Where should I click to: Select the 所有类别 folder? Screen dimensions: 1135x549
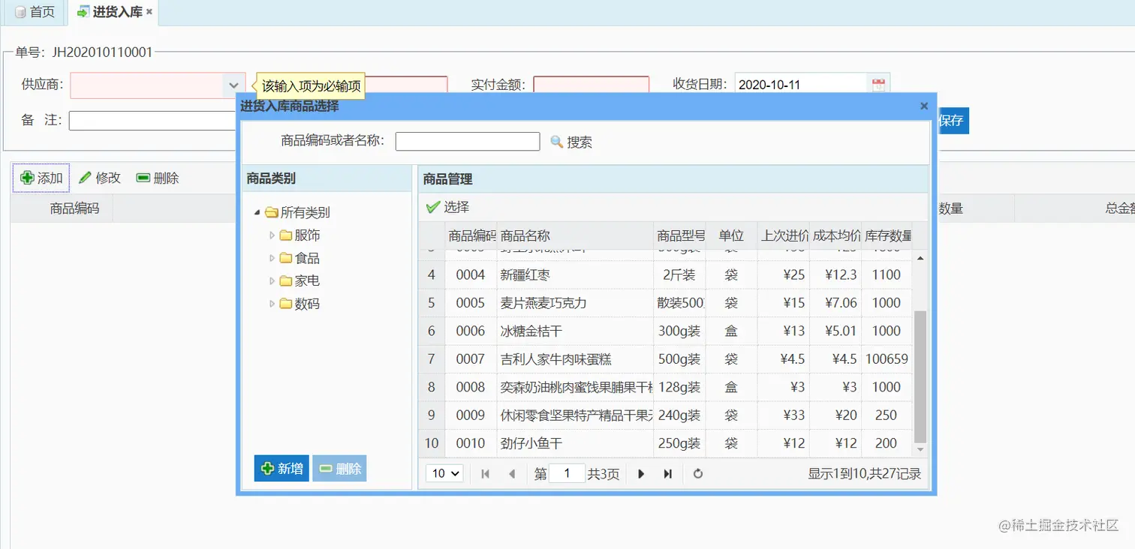tap(297, 212)
